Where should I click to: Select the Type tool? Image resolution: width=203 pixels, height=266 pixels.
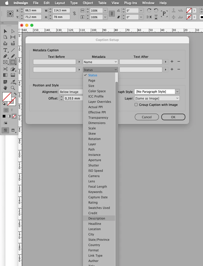click(x=5, y=50)
